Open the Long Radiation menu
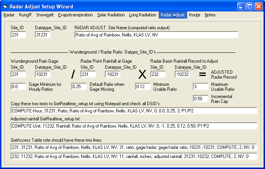 click(x=142, y=15)
